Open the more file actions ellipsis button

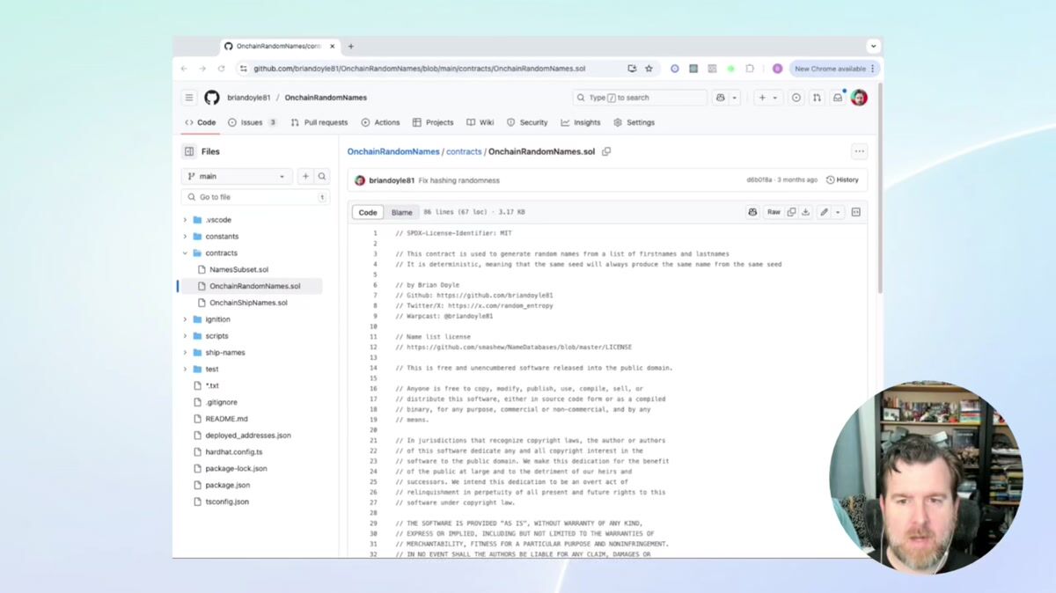[x=859, y=151]
